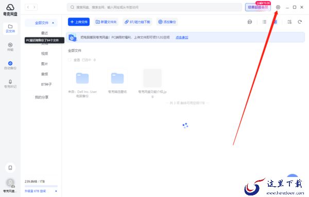
Task: Select 最近 in the category list
Action: click(x=44, y=33)
